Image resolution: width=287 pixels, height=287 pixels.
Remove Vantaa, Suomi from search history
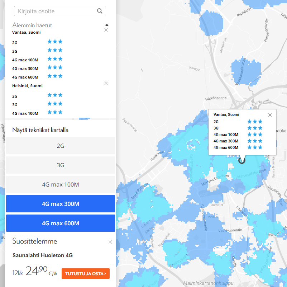tap(106, 30)
